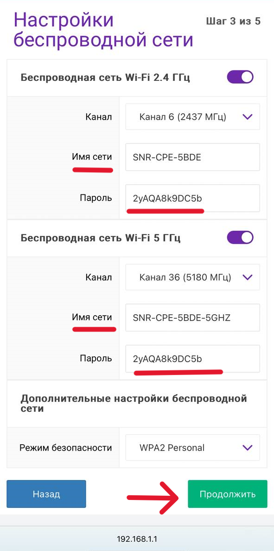The image size is (274, 551).
Task: Toggle the Wi-Fi 5 ГГц wireless network switch
Action: [x=240, y=237]
